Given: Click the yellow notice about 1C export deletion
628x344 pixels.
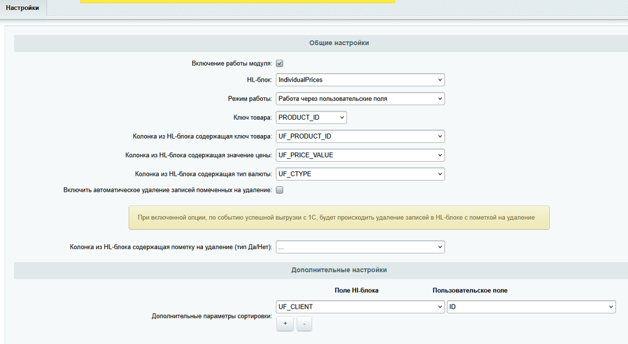Looking at the screenshot, I should (x=339, y=217).
